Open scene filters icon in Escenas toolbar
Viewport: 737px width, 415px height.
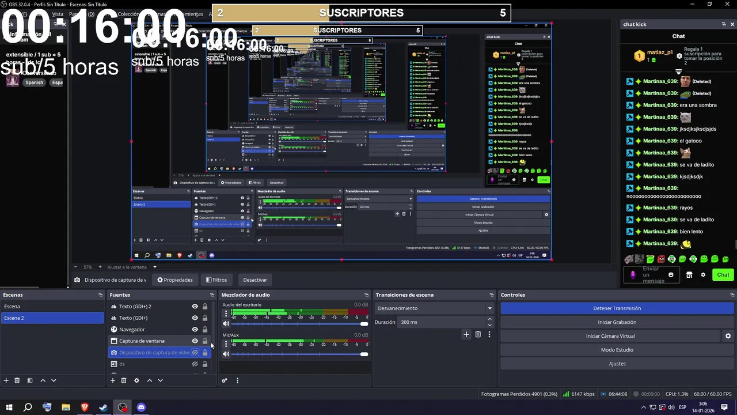point(29,380)
